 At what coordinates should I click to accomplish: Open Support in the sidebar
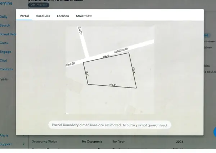(x=6, y=144)
